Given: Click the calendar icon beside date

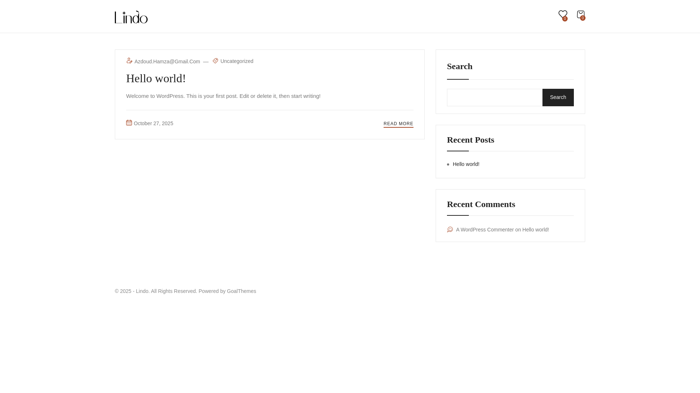Looking at the screenshot, I should click(x=129, y=123).
